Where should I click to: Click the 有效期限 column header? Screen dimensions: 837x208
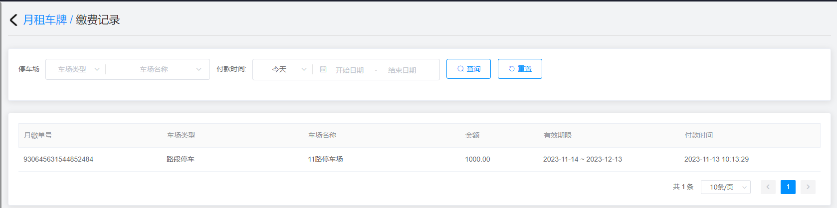pyautogui.click(x=558, y=135)
